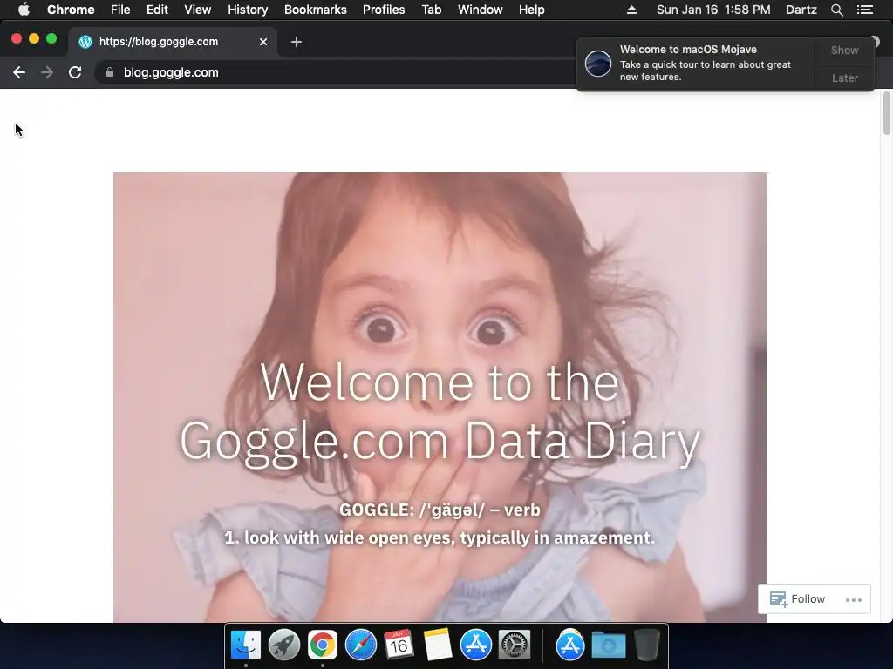Click Later on the Mojave notification
Screen dimensions: 893x669
click(844, 78)
